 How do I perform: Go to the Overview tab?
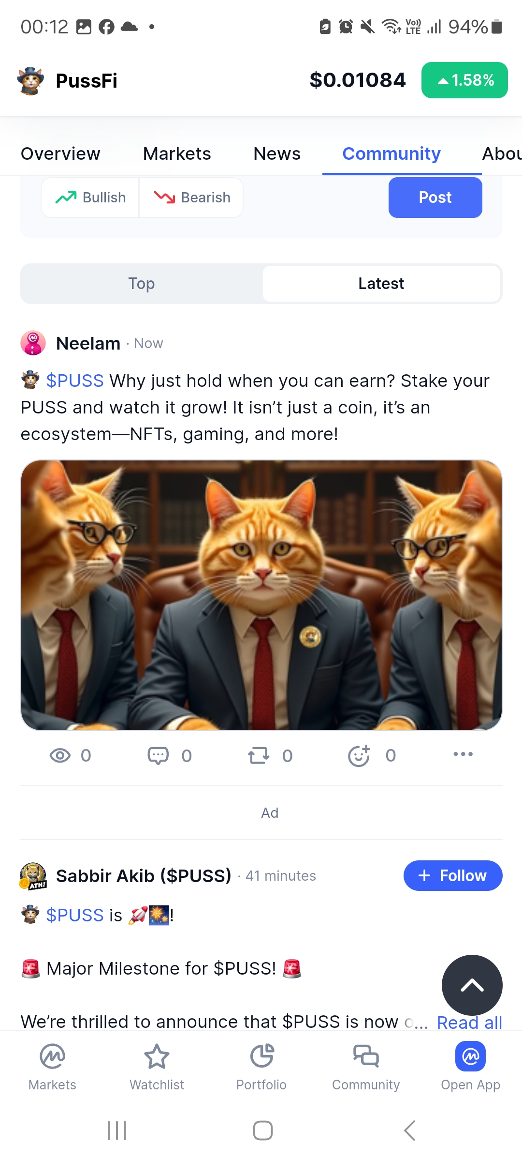(x=60, y=154)
